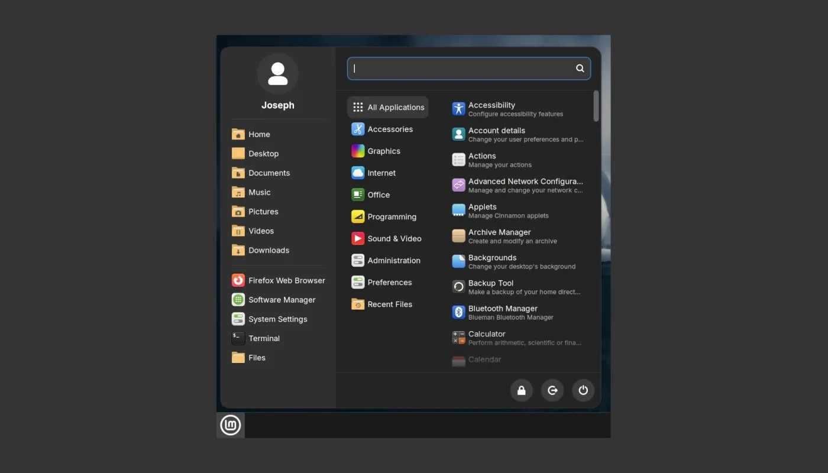Open the Downloads folder
The height and width of the screenshot is (473, 828).
coord(267,250)
